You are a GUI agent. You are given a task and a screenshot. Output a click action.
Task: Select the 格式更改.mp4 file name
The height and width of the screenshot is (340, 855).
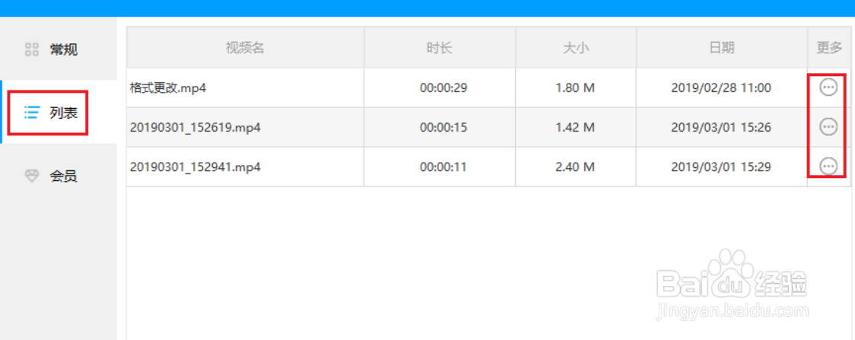point(168,88)
